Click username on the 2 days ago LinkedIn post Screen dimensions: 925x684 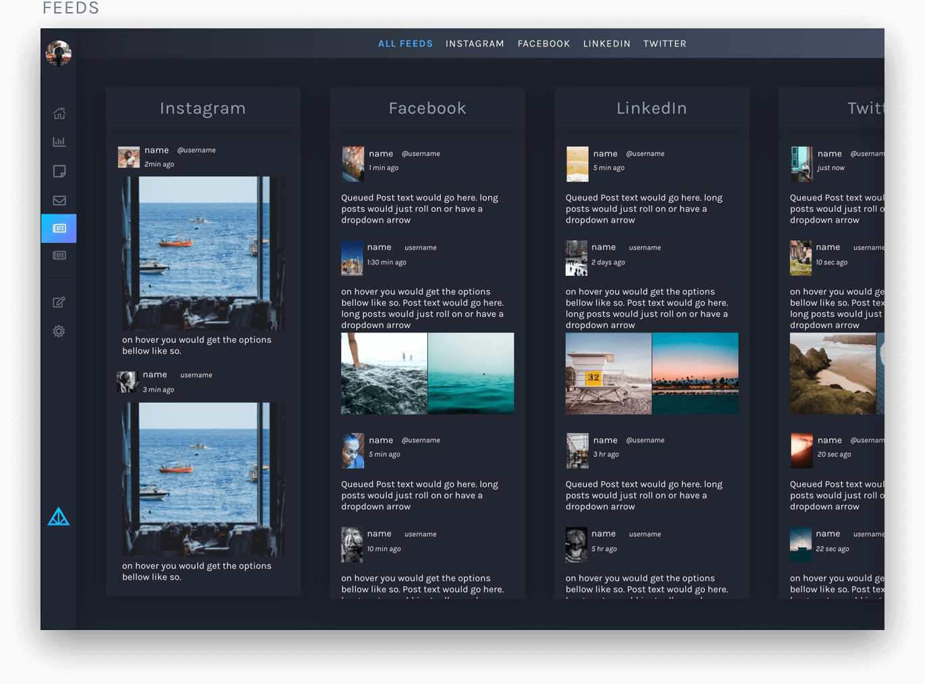tap(645, 248)
